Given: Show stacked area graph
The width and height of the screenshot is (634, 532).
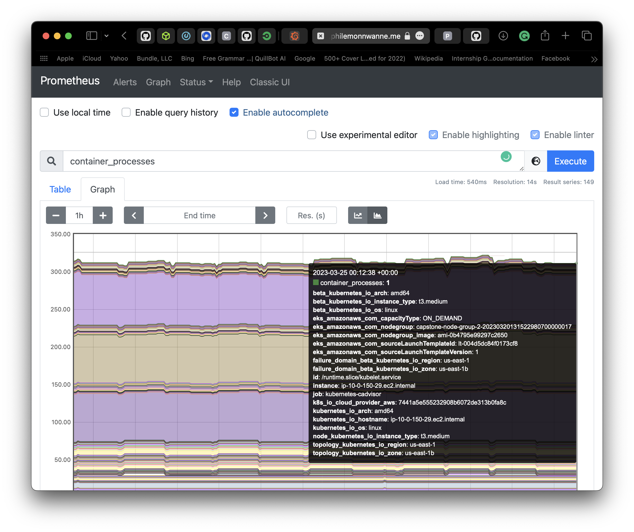Looking at the screenshot, I should click(x=377, y=215).
